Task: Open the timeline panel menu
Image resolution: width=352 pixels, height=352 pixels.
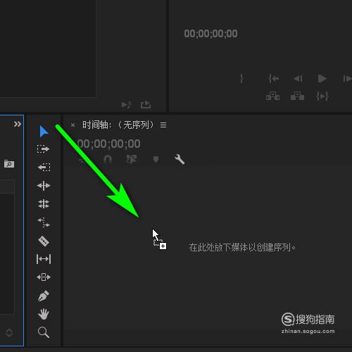Action: [x=163, y=125]
